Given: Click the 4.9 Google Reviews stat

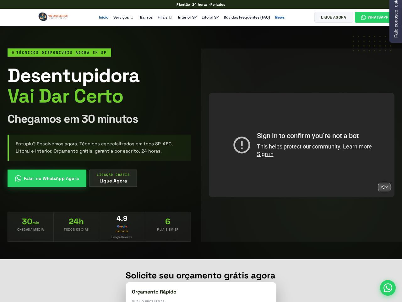Looking at the screenshot, I should tap(122, 227).
